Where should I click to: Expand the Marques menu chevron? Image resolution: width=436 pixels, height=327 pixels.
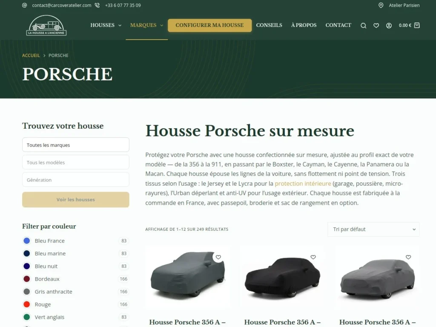pos(161,25)
